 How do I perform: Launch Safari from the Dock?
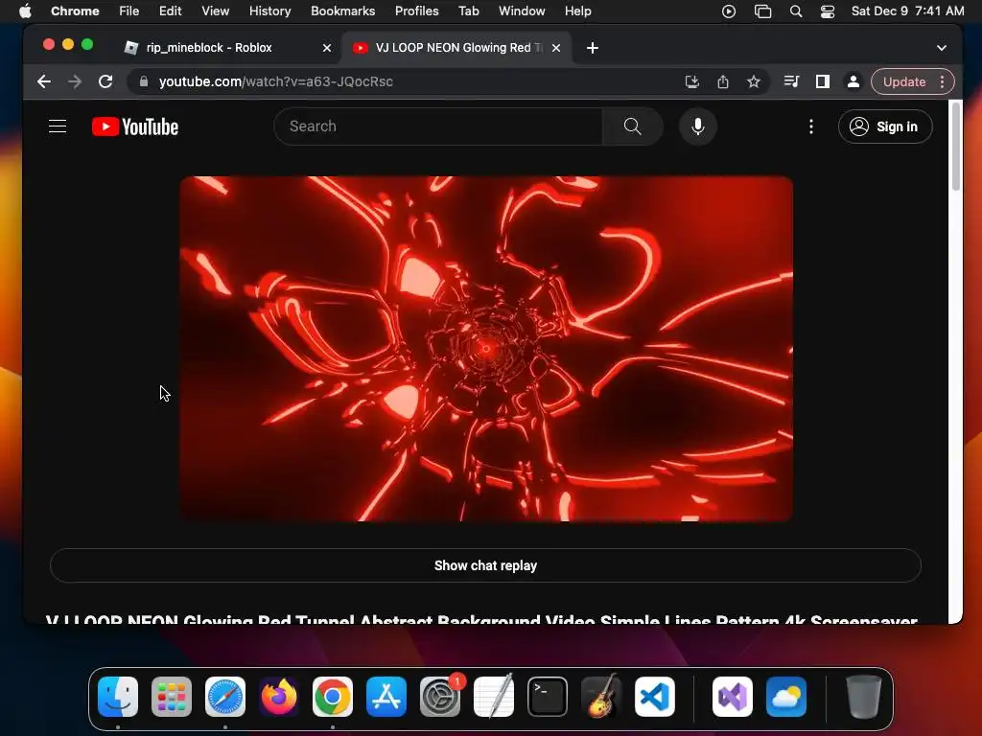225,697
